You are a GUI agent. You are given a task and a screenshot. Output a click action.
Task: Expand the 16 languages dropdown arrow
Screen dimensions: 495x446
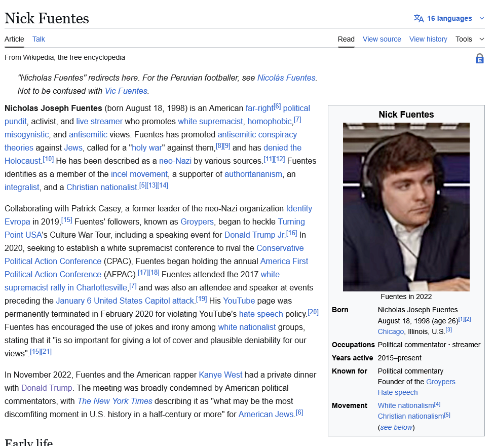tap(482, 18)
